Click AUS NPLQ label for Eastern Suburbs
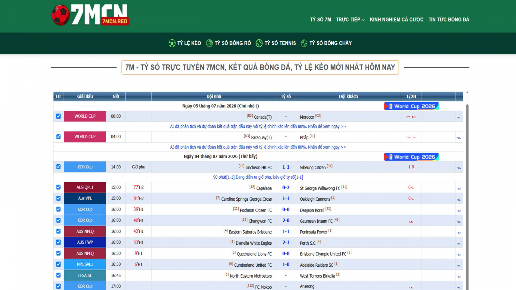Viewport: 516px width, 290px height. 85,231
